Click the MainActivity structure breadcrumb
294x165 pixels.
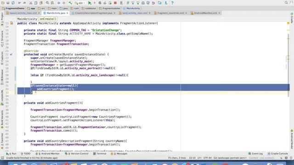click(x=27, y=19)
